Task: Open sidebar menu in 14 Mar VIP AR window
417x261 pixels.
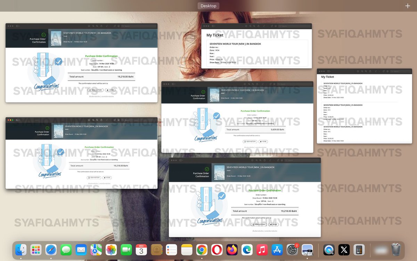Action: click(18, 26)
